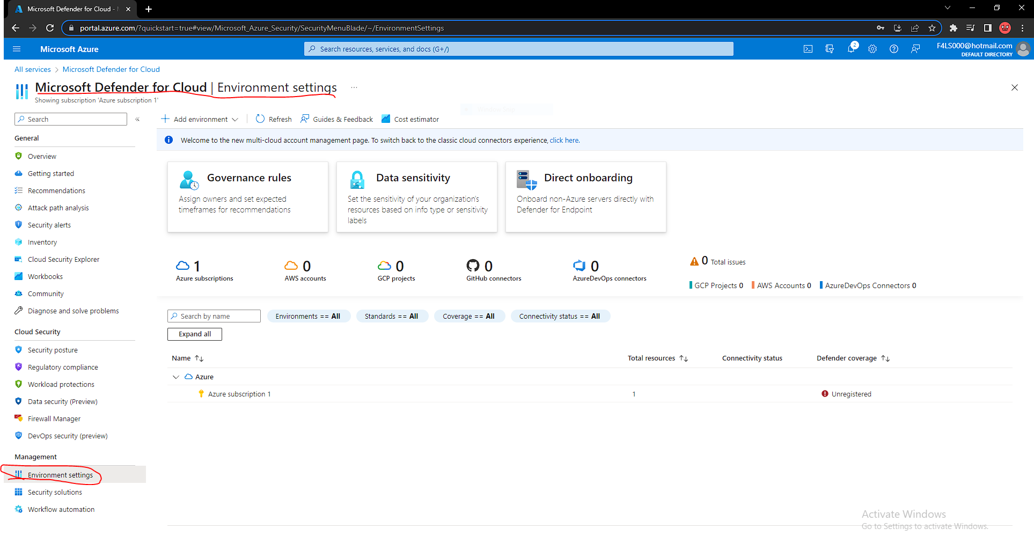Click the AzureDevOps connectors count tile

610,270
